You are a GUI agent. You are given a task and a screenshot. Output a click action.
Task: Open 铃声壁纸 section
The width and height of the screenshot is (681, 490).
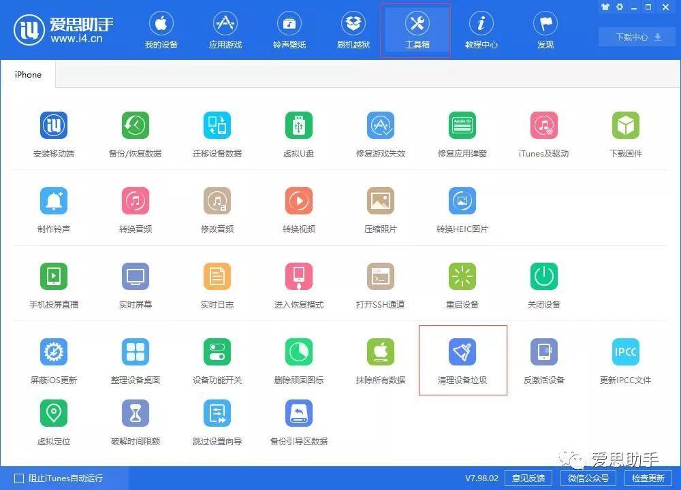coord(289,31)
